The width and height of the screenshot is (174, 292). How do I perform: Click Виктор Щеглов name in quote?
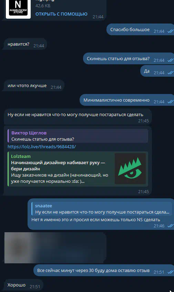[29, 133]
